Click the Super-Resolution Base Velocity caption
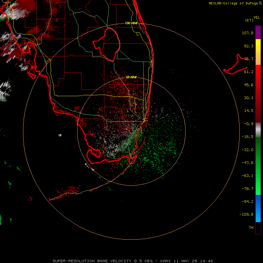The width and height of the screenshot is (263, 263). 133,261
